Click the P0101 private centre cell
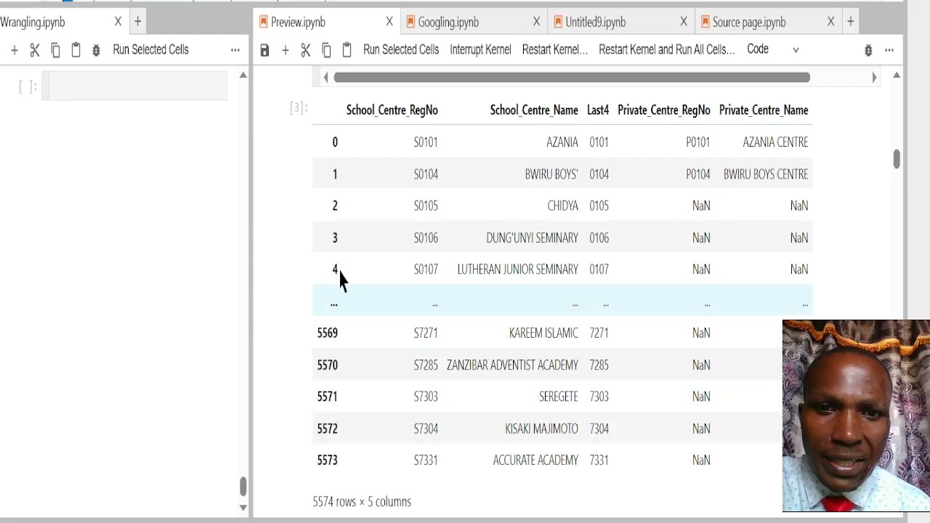 pyautogui.click(x=697, y=142)
